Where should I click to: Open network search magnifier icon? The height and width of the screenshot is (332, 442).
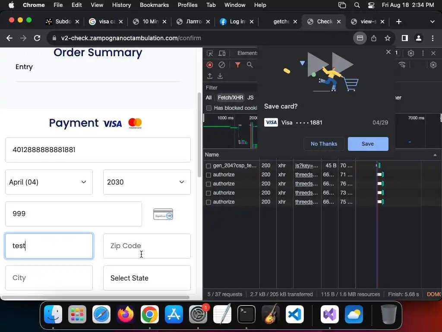click(249, 65)
